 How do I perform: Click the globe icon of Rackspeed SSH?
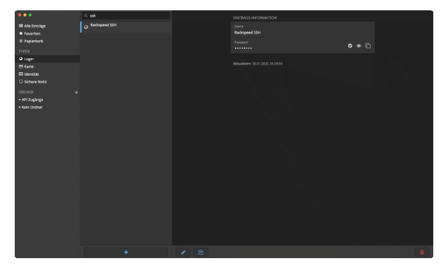pyautogui.click(x=86, y=27)
